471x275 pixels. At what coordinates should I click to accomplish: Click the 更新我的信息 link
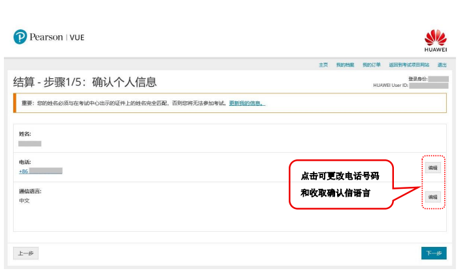(246, 103)
